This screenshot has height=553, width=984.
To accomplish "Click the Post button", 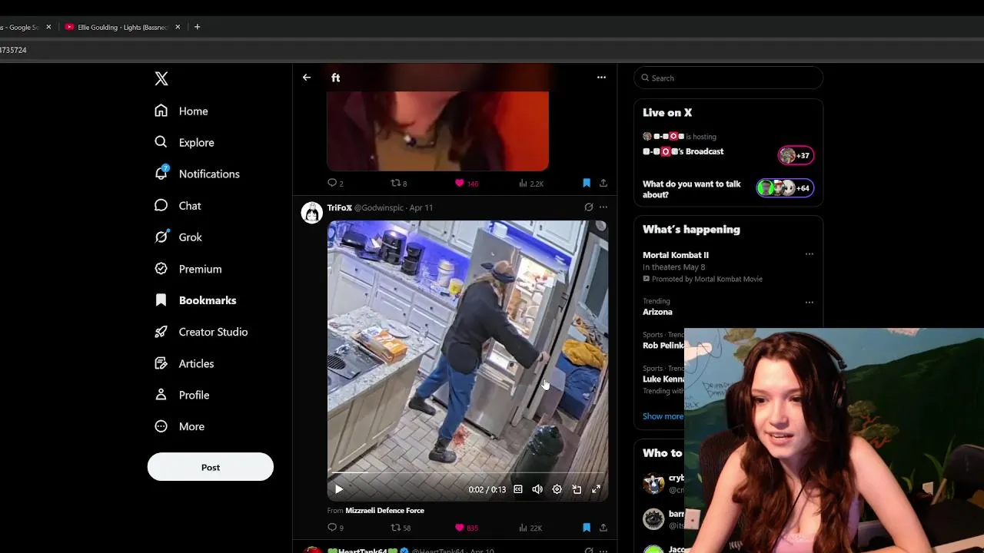I will 211,467.
